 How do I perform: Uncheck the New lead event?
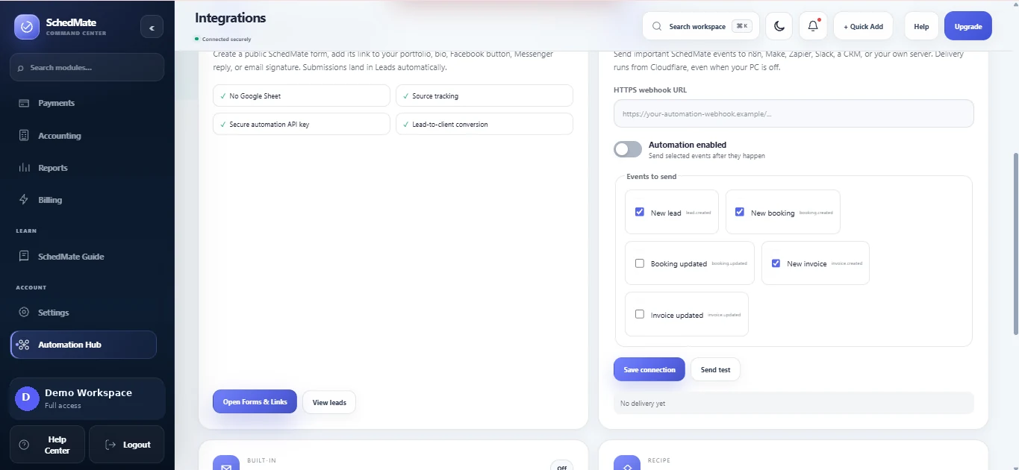point(640,212)
